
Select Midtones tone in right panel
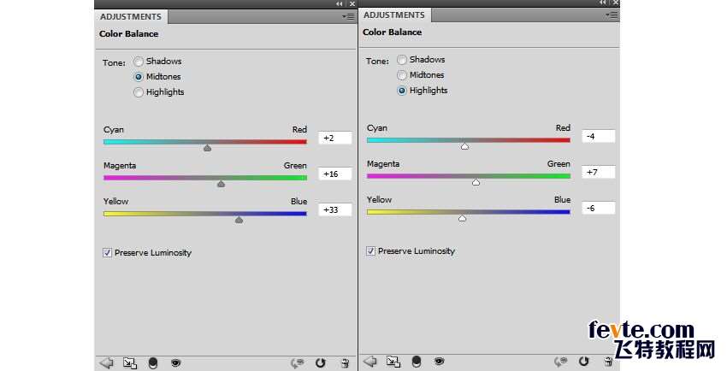point(421,74)
